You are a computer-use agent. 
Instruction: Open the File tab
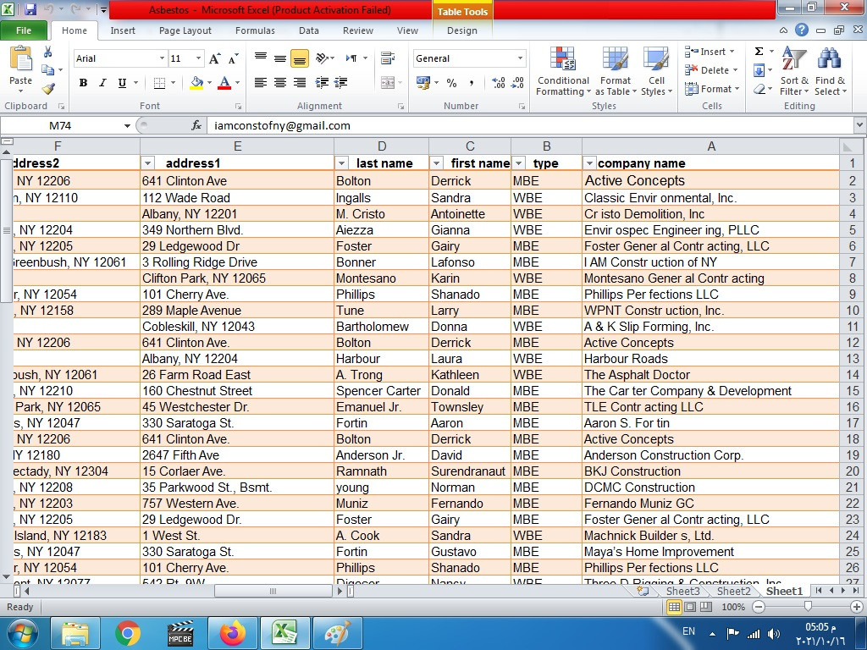coord(24,30)
